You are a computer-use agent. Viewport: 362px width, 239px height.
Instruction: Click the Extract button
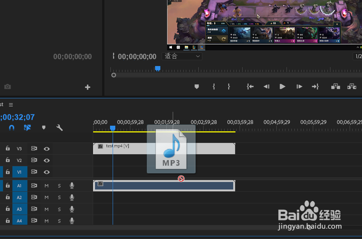coord(352,87)
